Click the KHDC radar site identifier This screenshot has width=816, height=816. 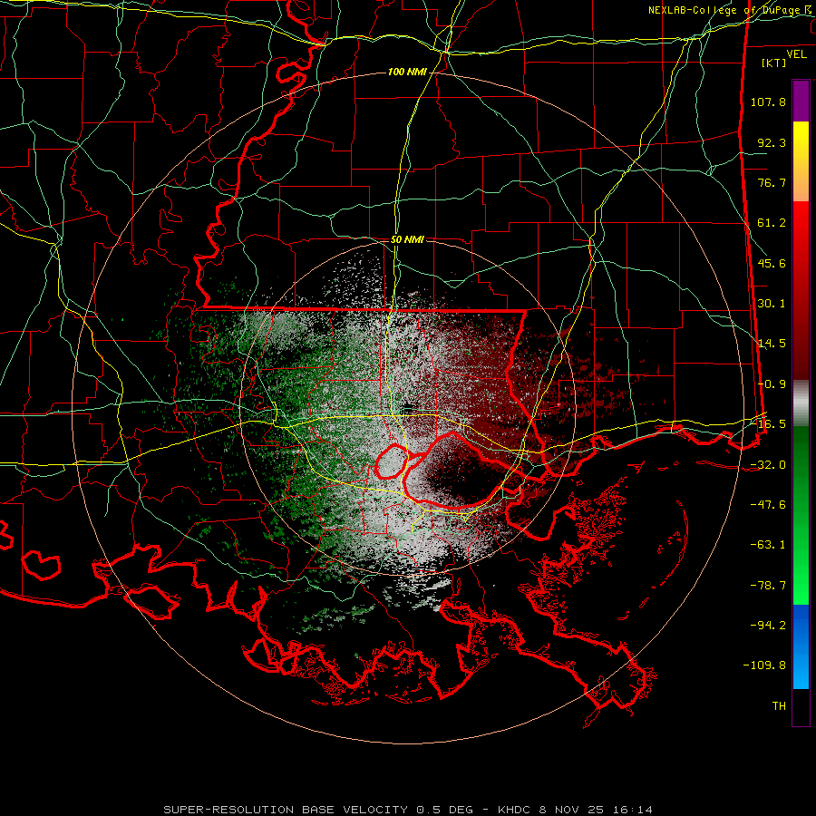coord(514,810)
